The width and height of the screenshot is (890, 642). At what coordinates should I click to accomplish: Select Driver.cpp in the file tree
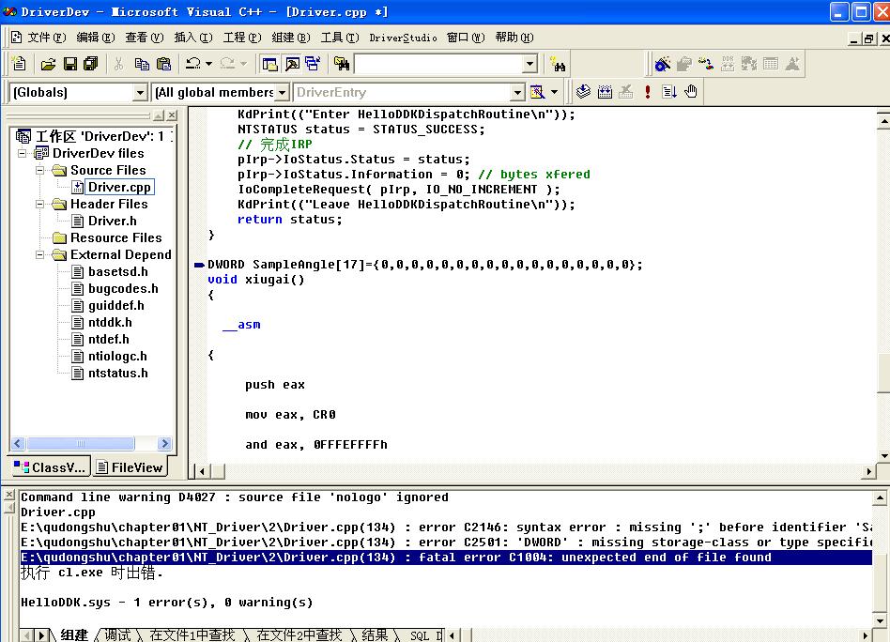[119, 188]
